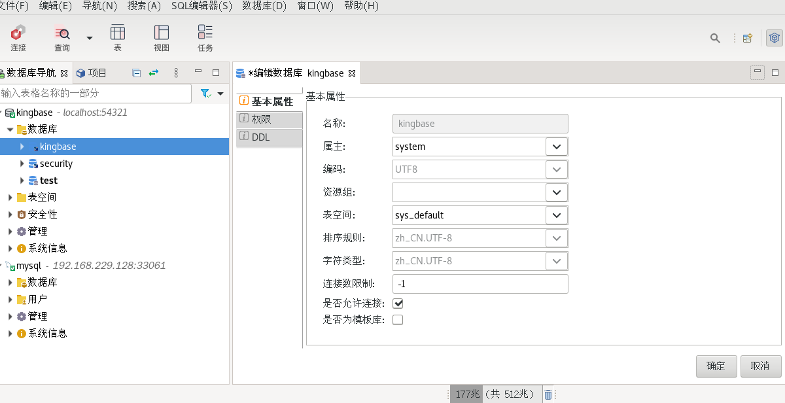
Task: Click the 连接 (Connect) toolbar icon
Action: 18,38
